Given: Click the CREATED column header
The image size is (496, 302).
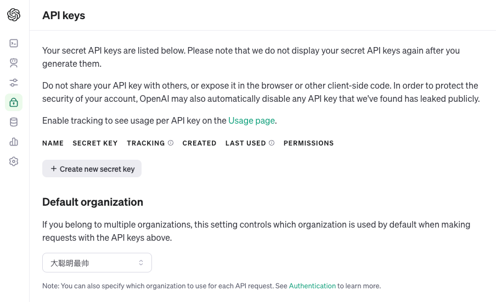Looking at the screenshot, I should [199, 143].
